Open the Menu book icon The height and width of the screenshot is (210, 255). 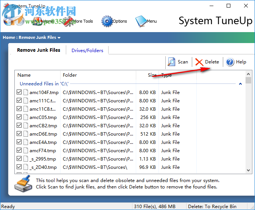[141, 21]
